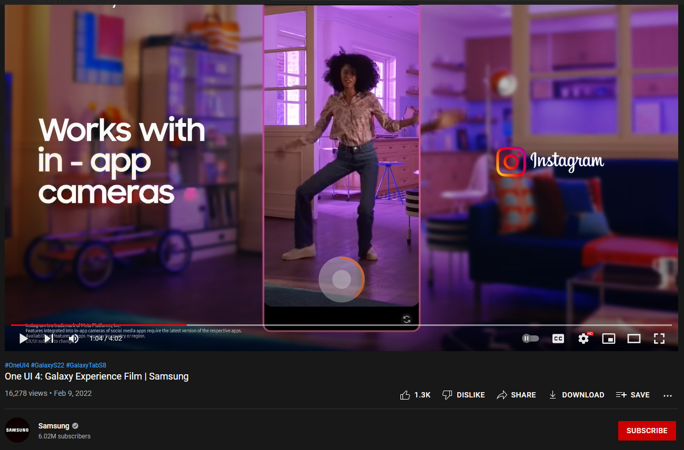Click the 6.02M subscribers text
This screenshot has height=450, width=684.
click(64, 436)
